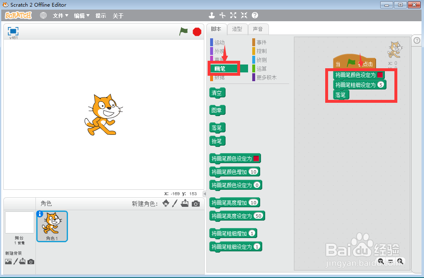The height and width of the screenshot is (278, 424).
Task: Open the 编辑 menu
Action: (x=82, y=16)
